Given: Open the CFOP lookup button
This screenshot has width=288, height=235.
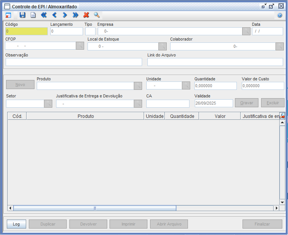Looking at the screenshot, I should coord(80,46).
